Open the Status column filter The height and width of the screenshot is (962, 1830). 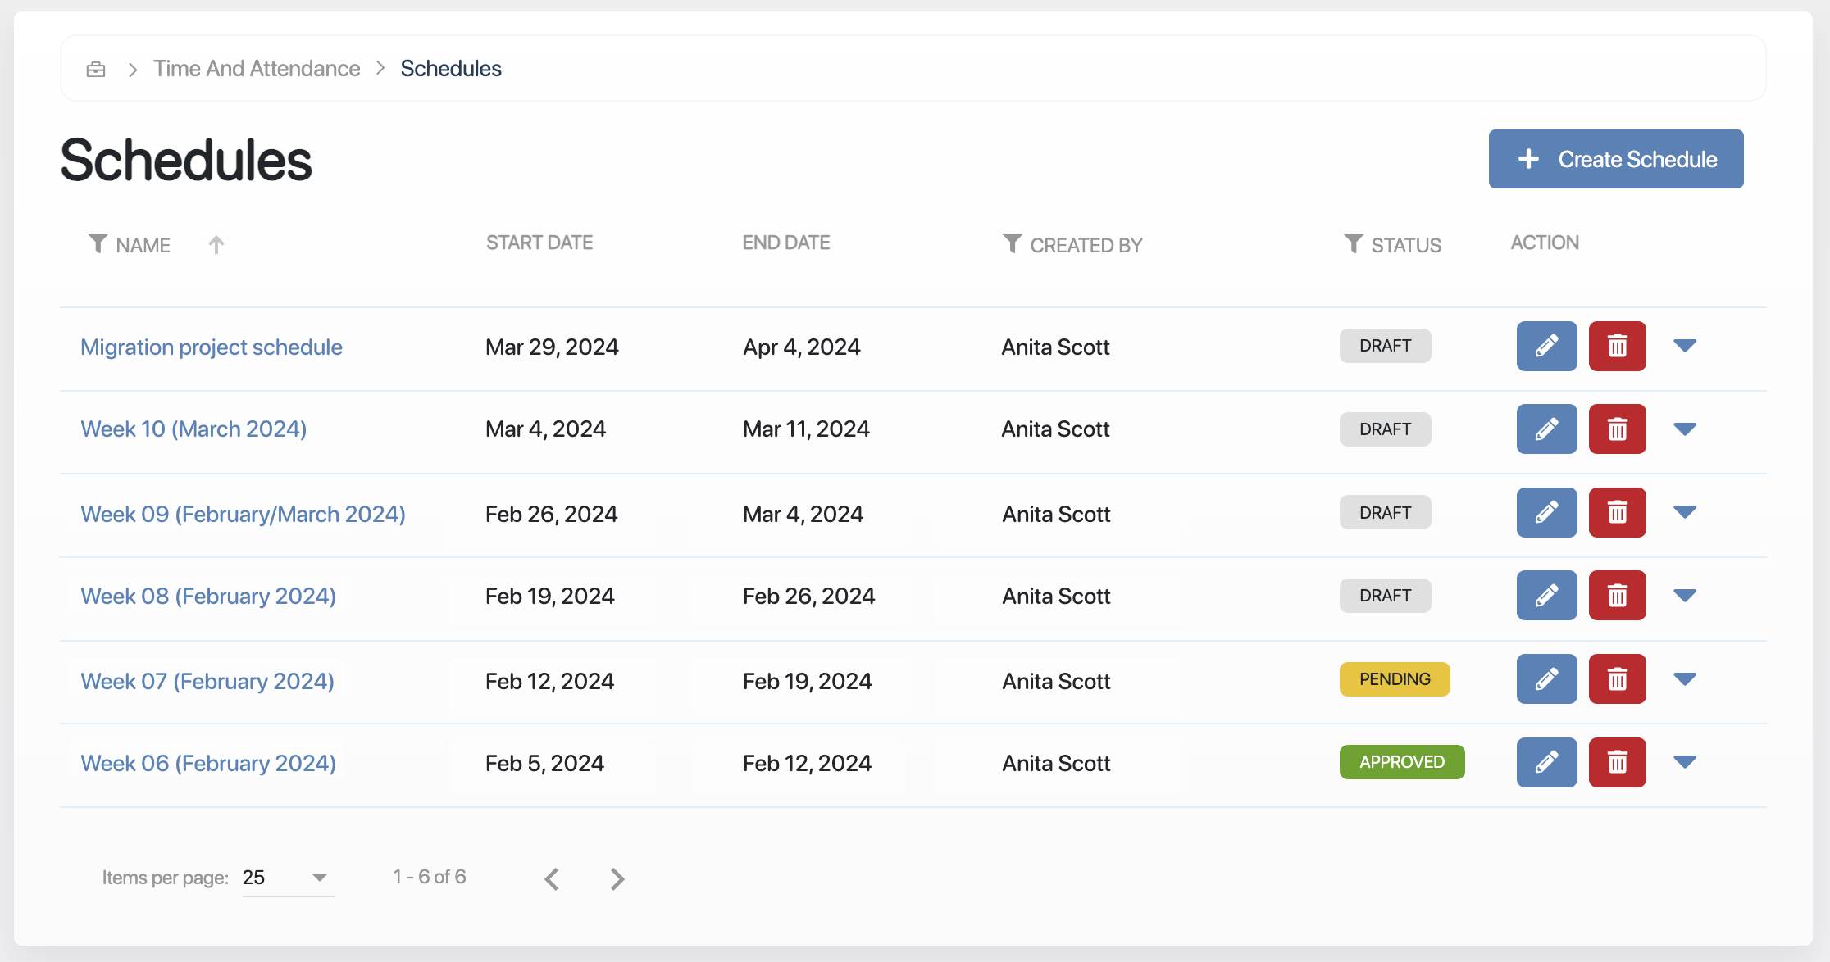coord(1354,243)
